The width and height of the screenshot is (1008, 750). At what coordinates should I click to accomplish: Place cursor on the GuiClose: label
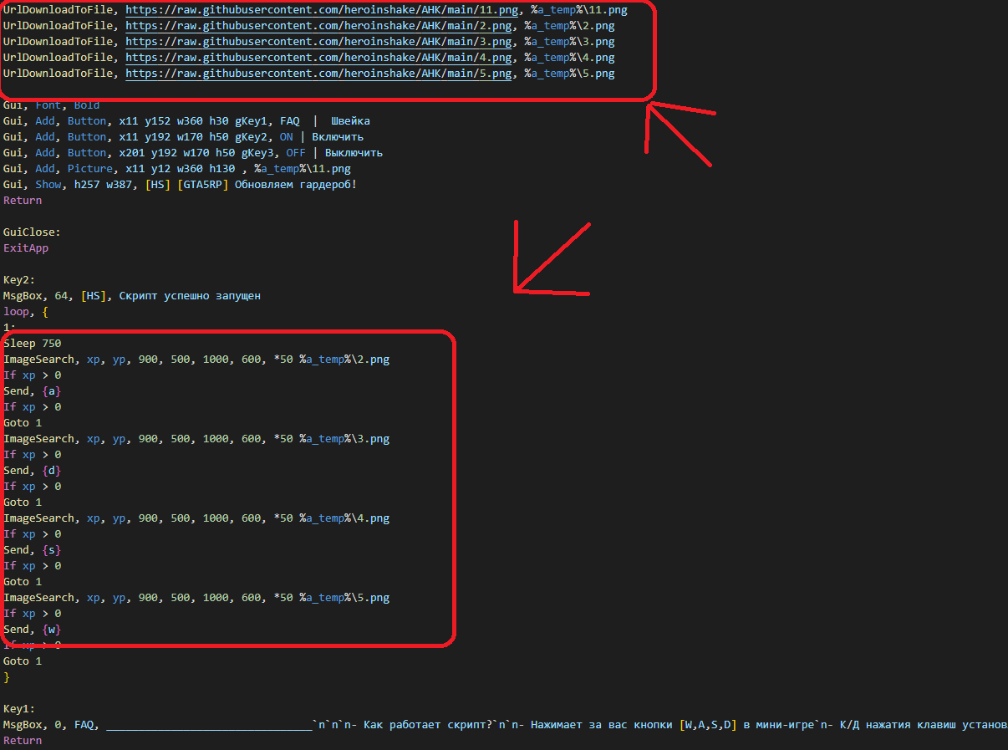tap(32, 232)
